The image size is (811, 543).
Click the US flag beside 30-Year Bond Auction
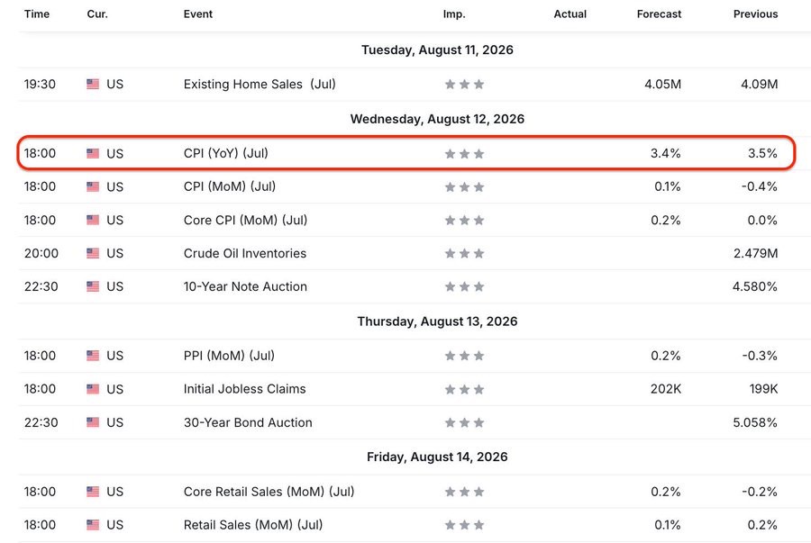click(93, 422)
